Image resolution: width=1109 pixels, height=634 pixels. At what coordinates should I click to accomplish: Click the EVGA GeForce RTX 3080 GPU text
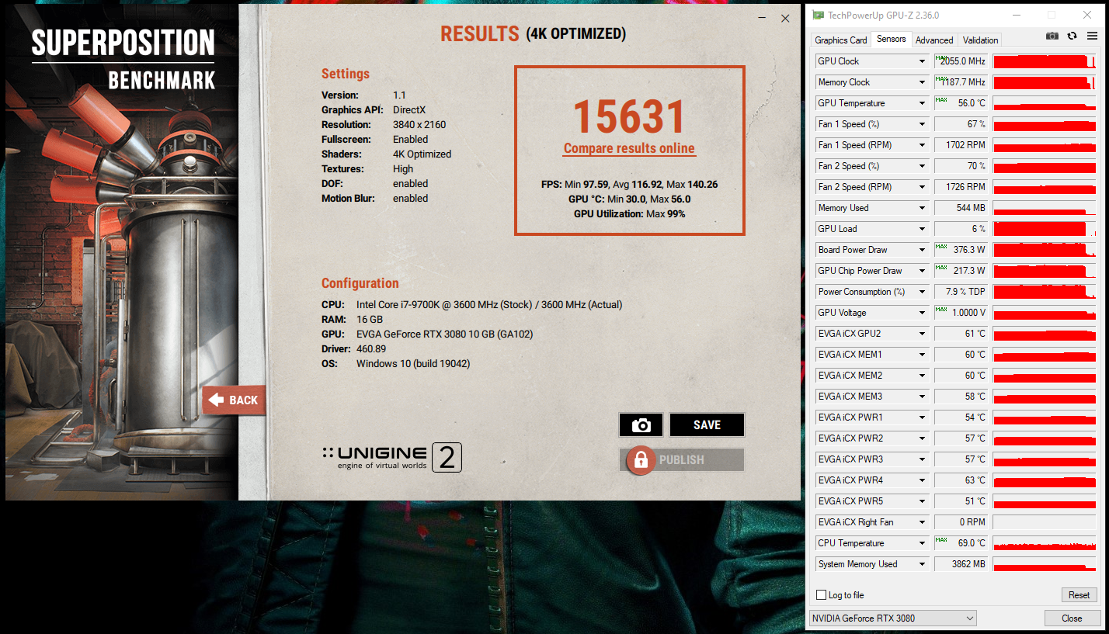tap(444, 334)
